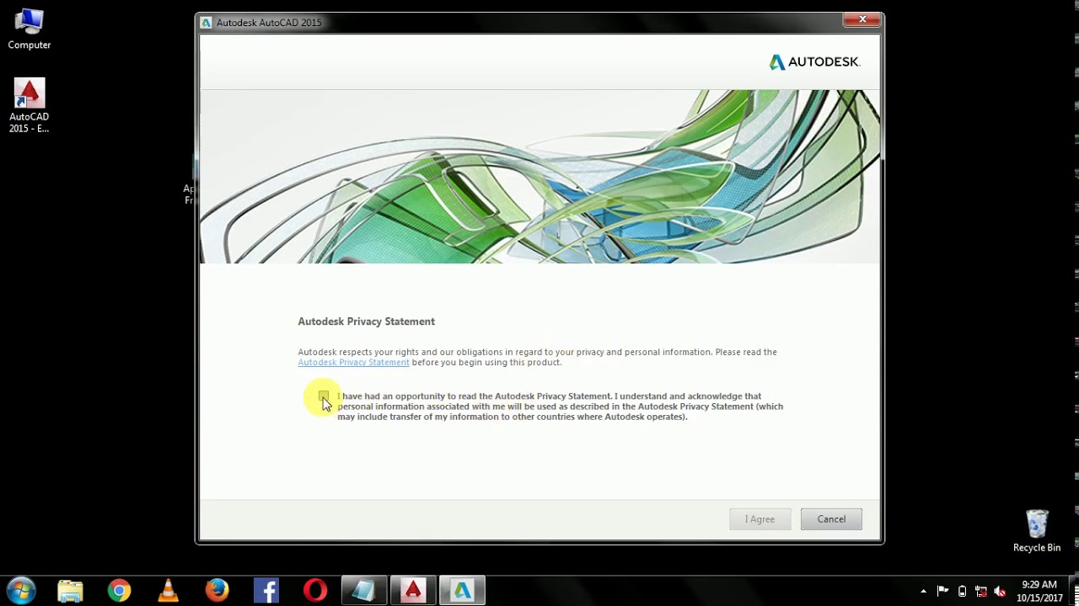1079x606 pixels.
Task: Open the Notepad-style app on the taskbar
Action: tap(363, 590)
